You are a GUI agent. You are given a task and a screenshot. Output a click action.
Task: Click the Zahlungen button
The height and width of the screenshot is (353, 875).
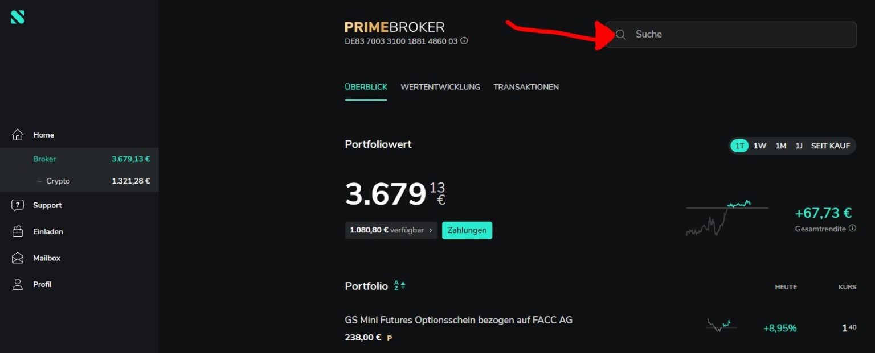click(x=467, y=230)
